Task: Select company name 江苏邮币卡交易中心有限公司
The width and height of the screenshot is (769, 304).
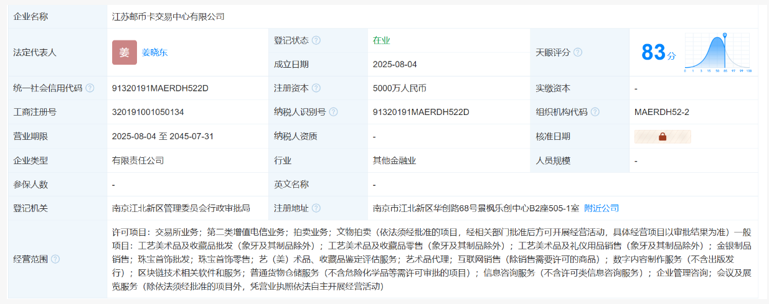Action: coord(168,17)
